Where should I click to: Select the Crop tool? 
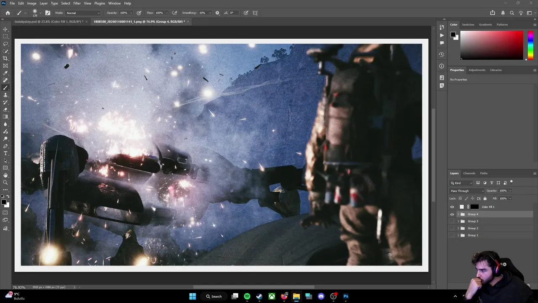coord(5,58)
